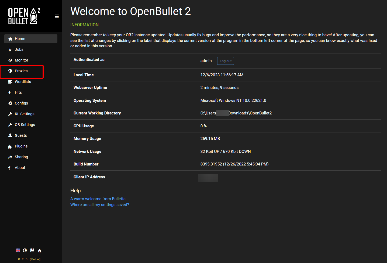Click the Sharing arrow icon

pos(10,157)
